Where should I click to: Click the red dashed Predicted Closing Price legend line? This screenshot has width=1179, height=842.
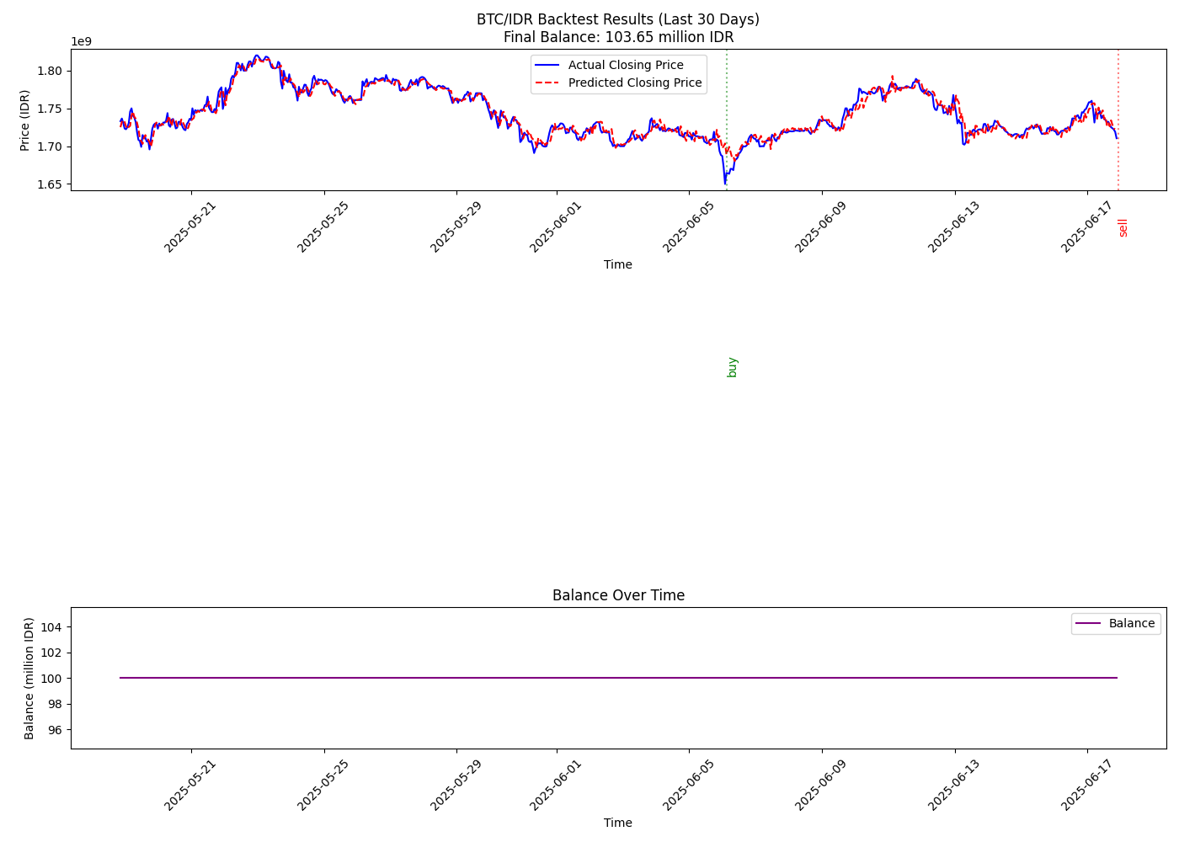pyautogui.click(x=547, y=83)
